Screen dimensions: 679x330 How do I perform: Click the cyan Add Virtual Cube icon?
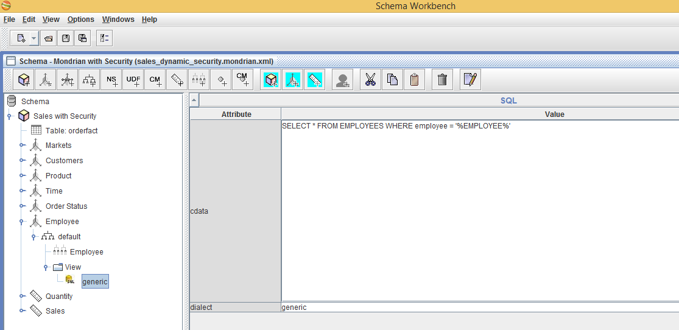(271, 80)
